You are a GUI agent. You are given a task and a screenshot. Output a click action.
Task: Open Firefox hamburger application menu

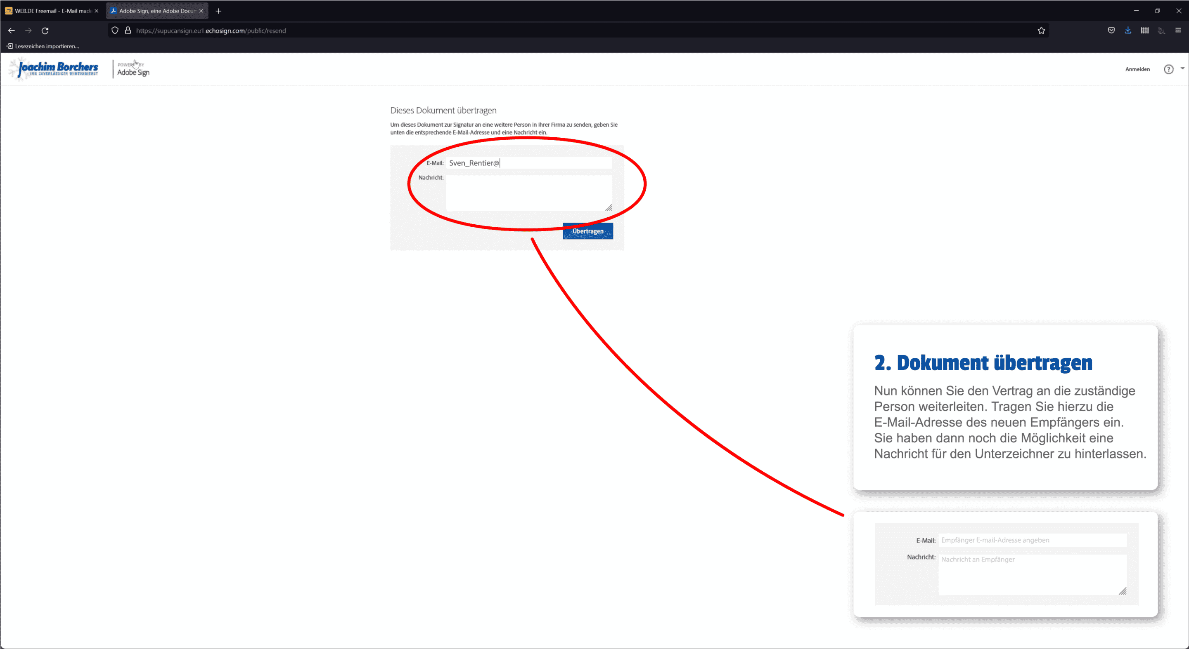pos(1178,31)
